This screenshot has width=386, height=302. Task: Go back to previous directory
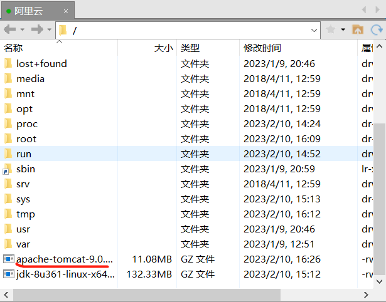(x=10, y=29)
